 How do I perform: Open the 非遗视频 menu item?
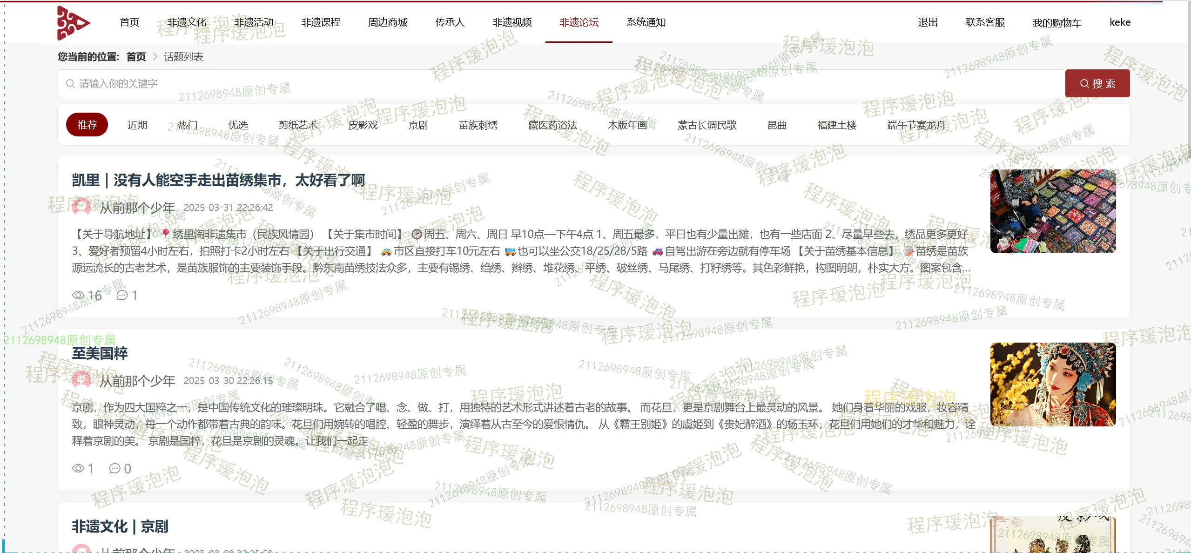point(512,22)
